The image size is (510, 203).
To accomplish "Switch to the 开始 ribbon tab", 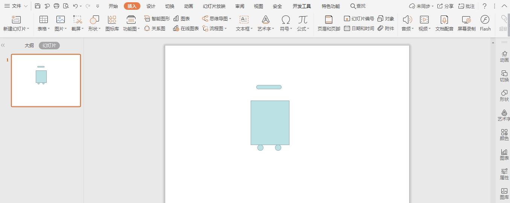I will 113,6.
